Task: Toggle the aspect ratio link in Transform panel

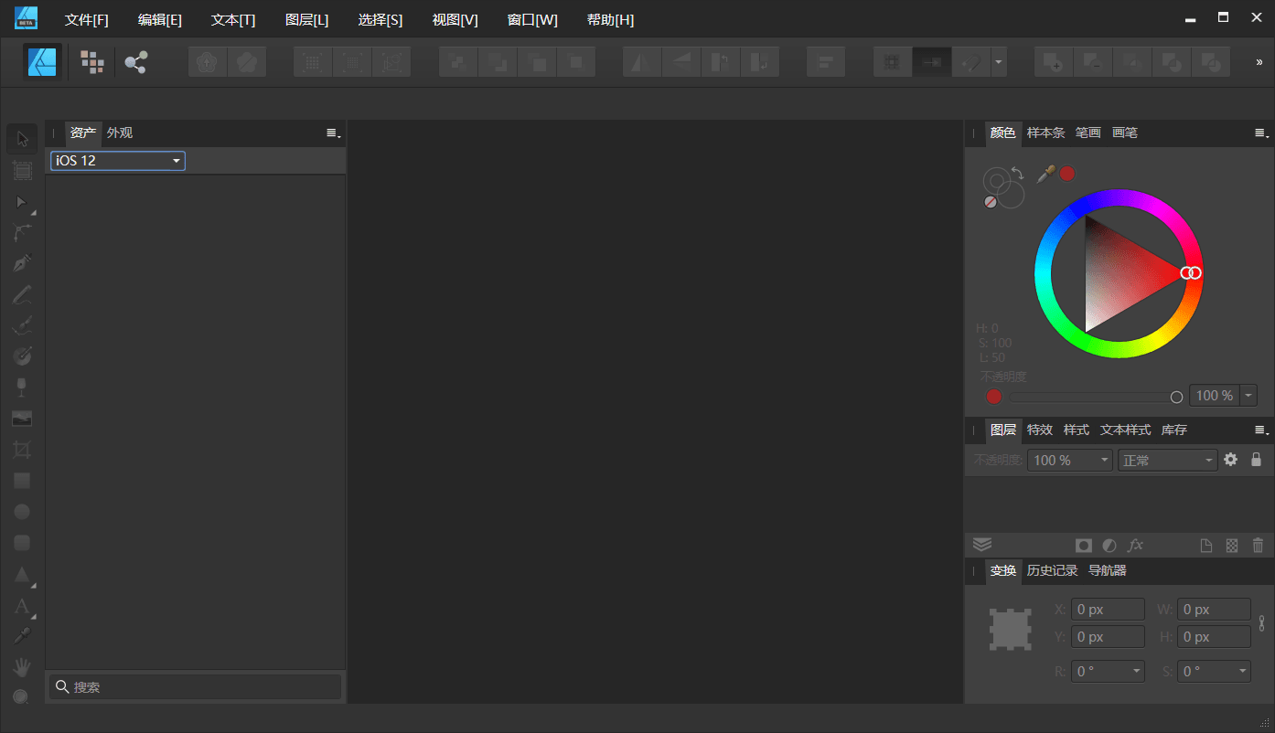Action: (1261, 623)
